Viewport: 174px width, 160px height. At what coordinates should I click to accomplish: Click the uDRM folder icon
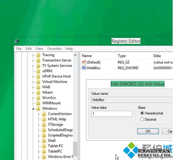tap(38, 71)
